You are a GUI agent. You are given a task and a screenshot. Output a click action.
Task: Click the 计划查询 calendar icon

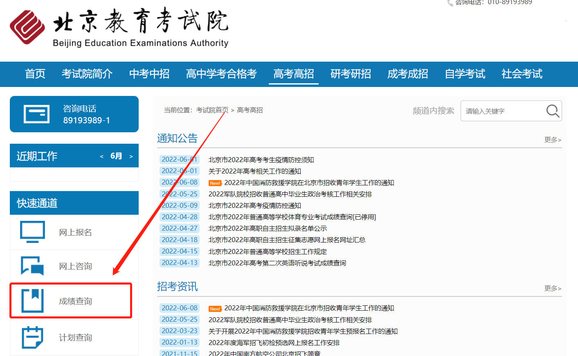pyautogui.click(x=33, y=337)
